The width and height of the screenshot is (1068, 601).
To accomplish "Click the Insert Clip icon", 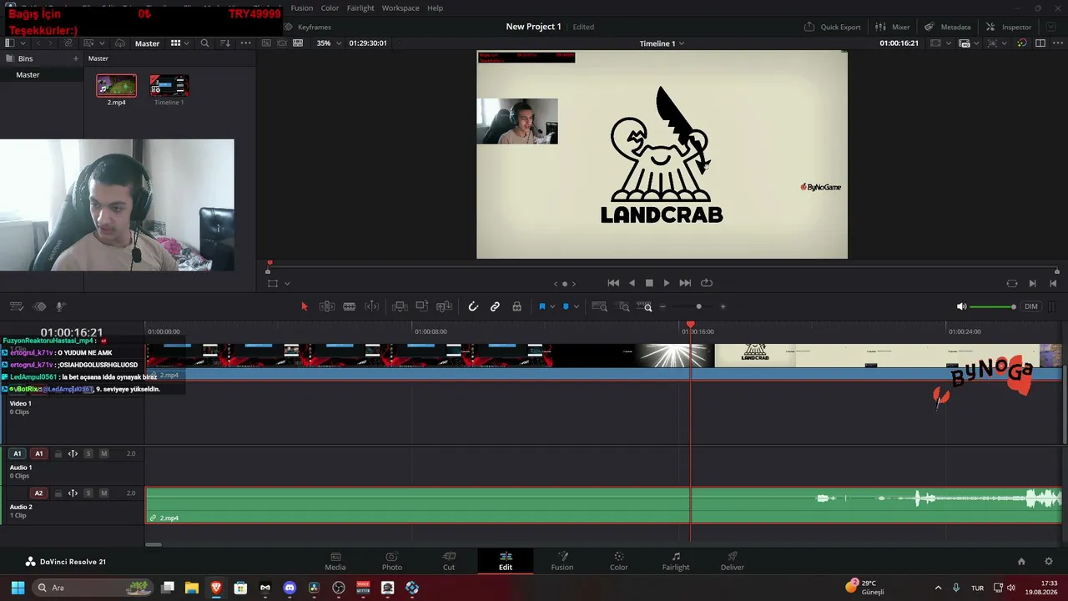I will pyautogui.click(x=400, y=306).
